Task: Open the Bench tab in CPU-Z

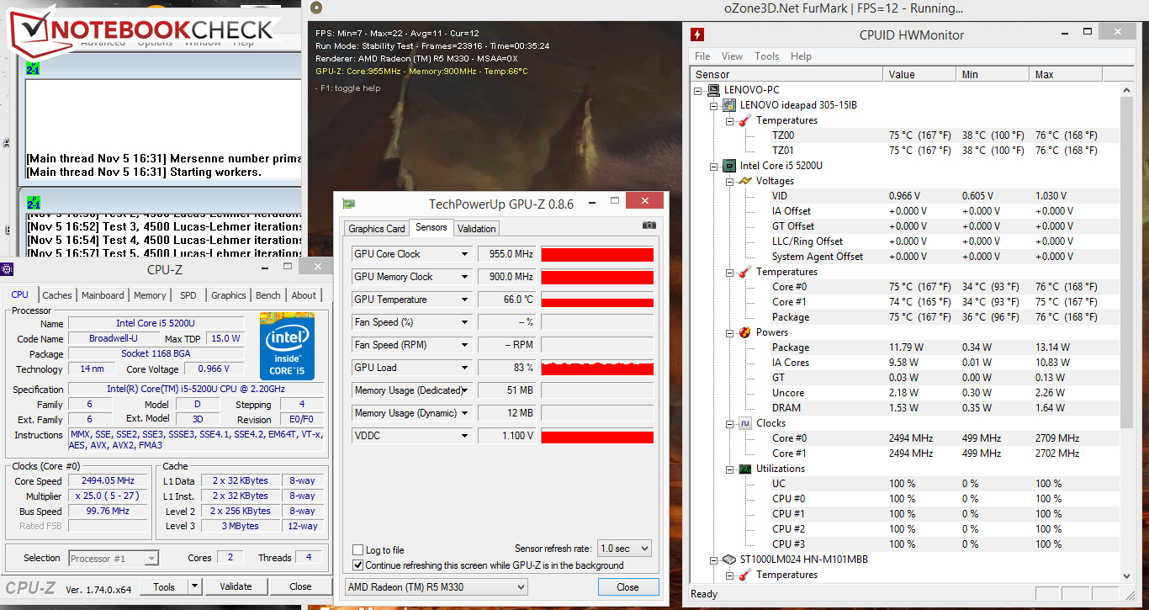Action: coord(268,295)
